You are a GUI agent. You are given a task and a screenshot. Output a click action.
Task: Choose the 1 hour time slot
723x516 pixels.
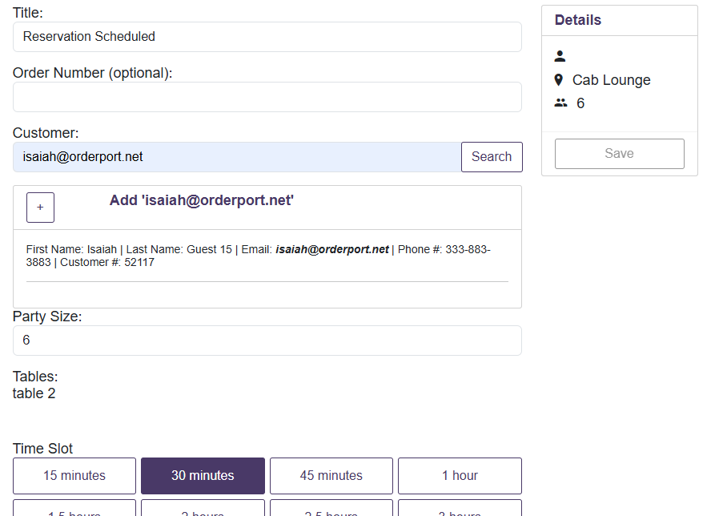coord(460,476)
